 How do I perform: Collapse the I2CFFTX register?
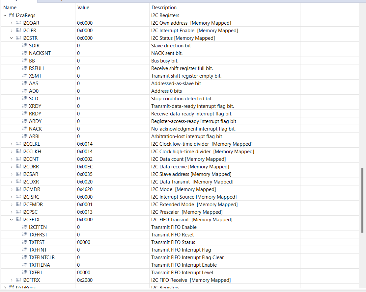pyautogui.click(x=12, y=220)
